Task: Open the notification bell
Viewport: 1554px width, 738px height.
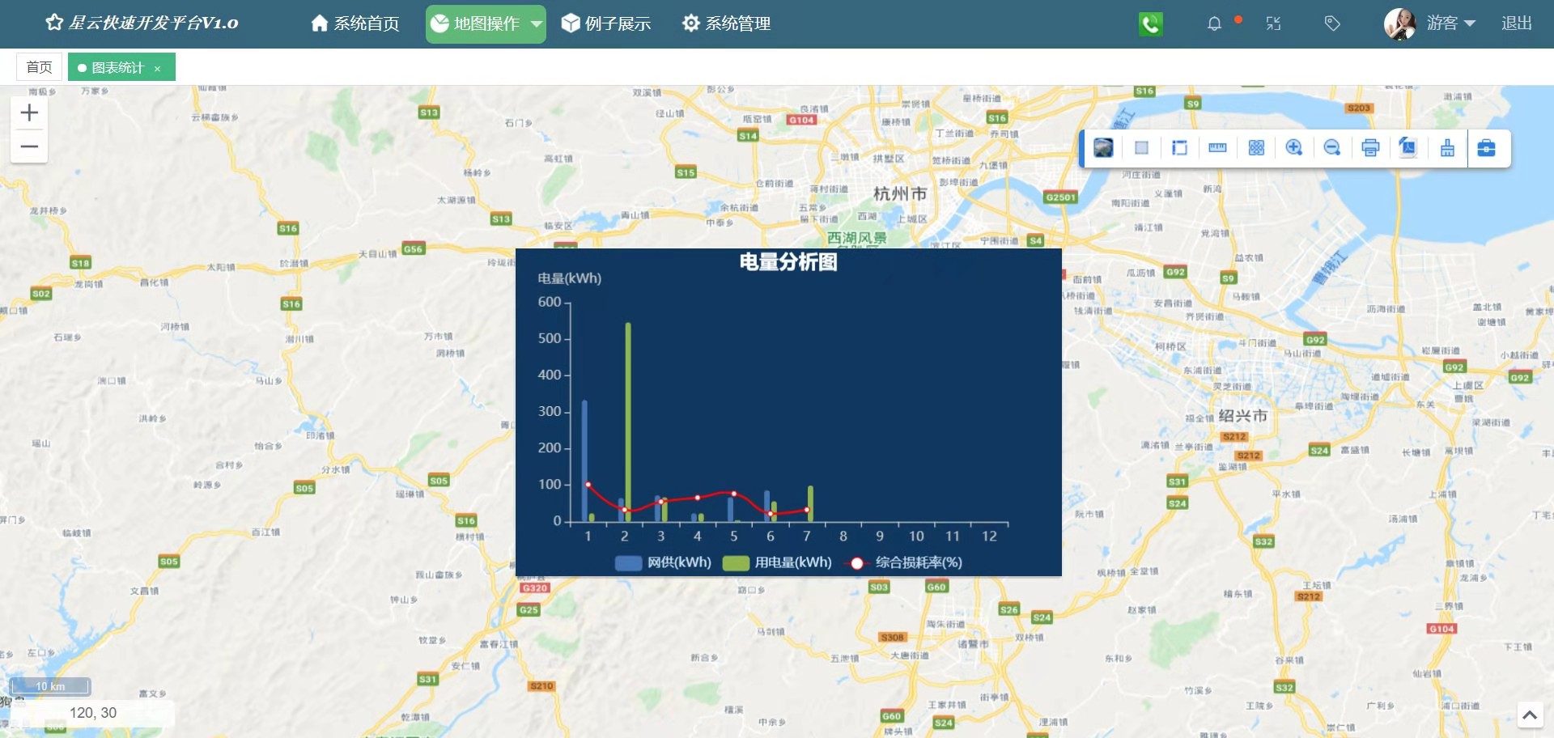Action: (x=1214, y=23)
